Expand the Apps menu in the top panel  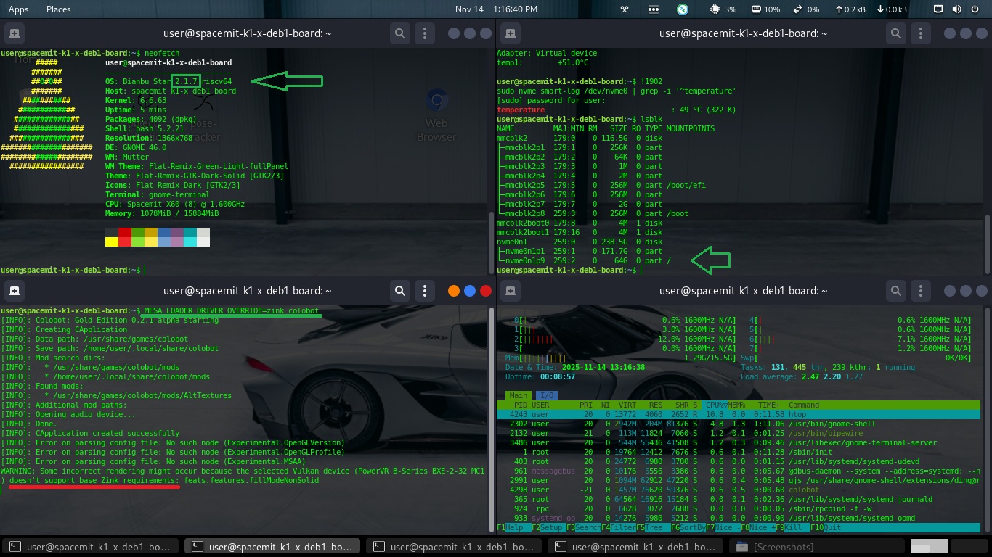click(x=19, y=9)
